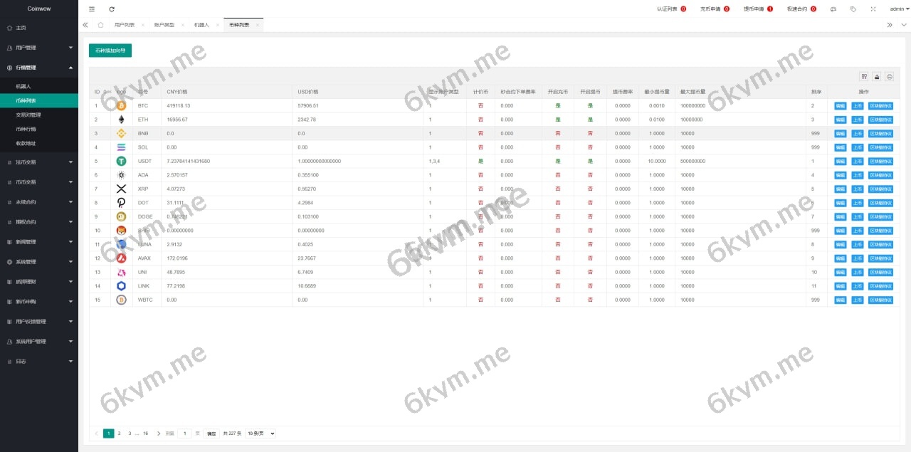This screenshot has width=911, height=452.
Task: Open the admin user dropdown
Action: 900,9
